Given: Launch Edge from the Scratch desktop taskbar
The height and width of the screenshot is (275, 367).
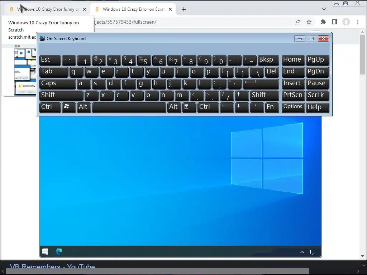Looking at the screenshot, I should click(x=59, y=251).
